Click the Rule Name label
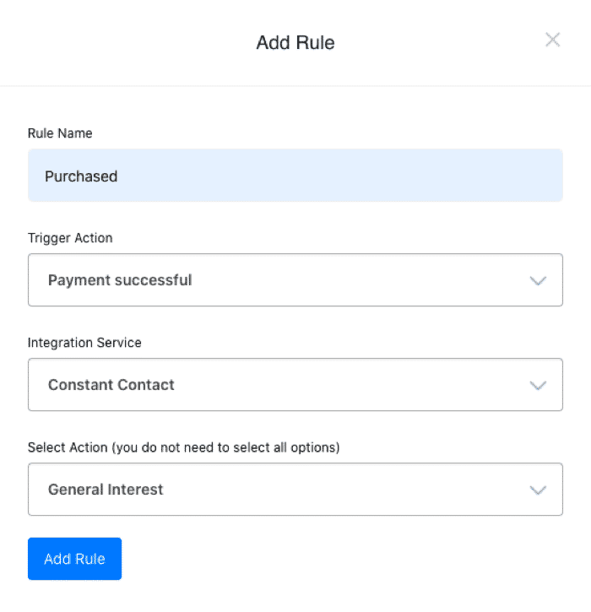Viewport: 591px width, 612px height. (x=60, y=133)
